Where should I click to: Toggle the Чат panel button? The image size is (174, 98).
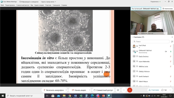pyautogui.click(x=164, y=90)
